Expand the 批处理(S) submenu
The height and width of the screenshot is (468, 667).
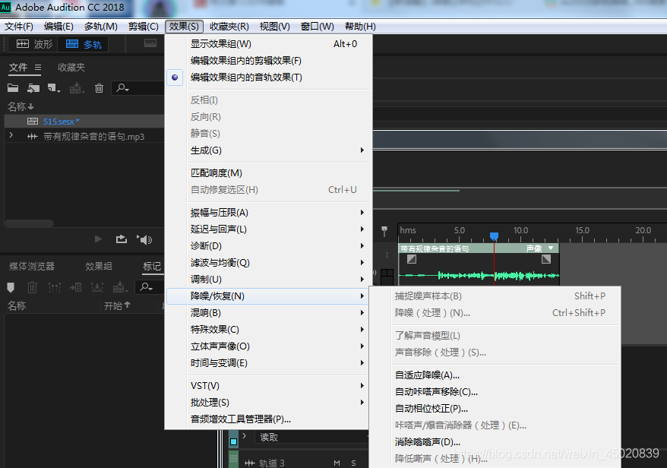[269, 403]
